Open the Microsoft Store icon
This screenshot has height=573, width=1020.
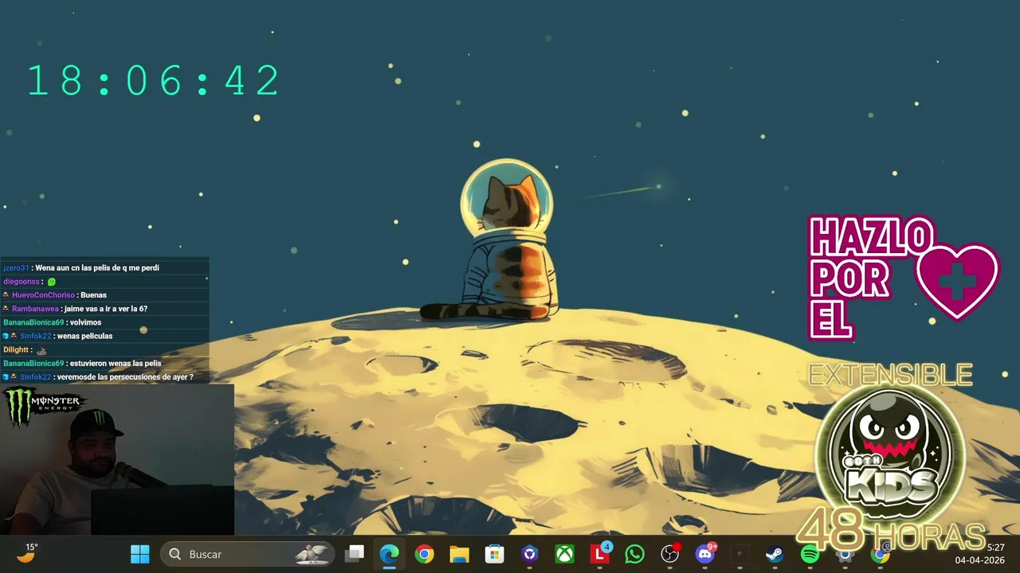[495, 554]
